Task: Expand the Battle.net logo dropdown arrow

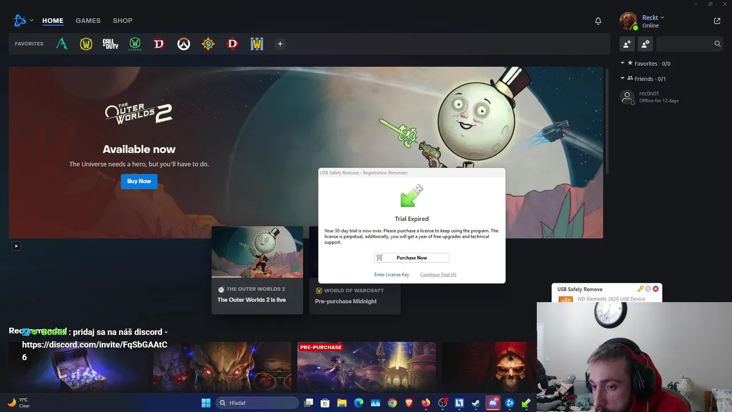Action: [31, 21]
